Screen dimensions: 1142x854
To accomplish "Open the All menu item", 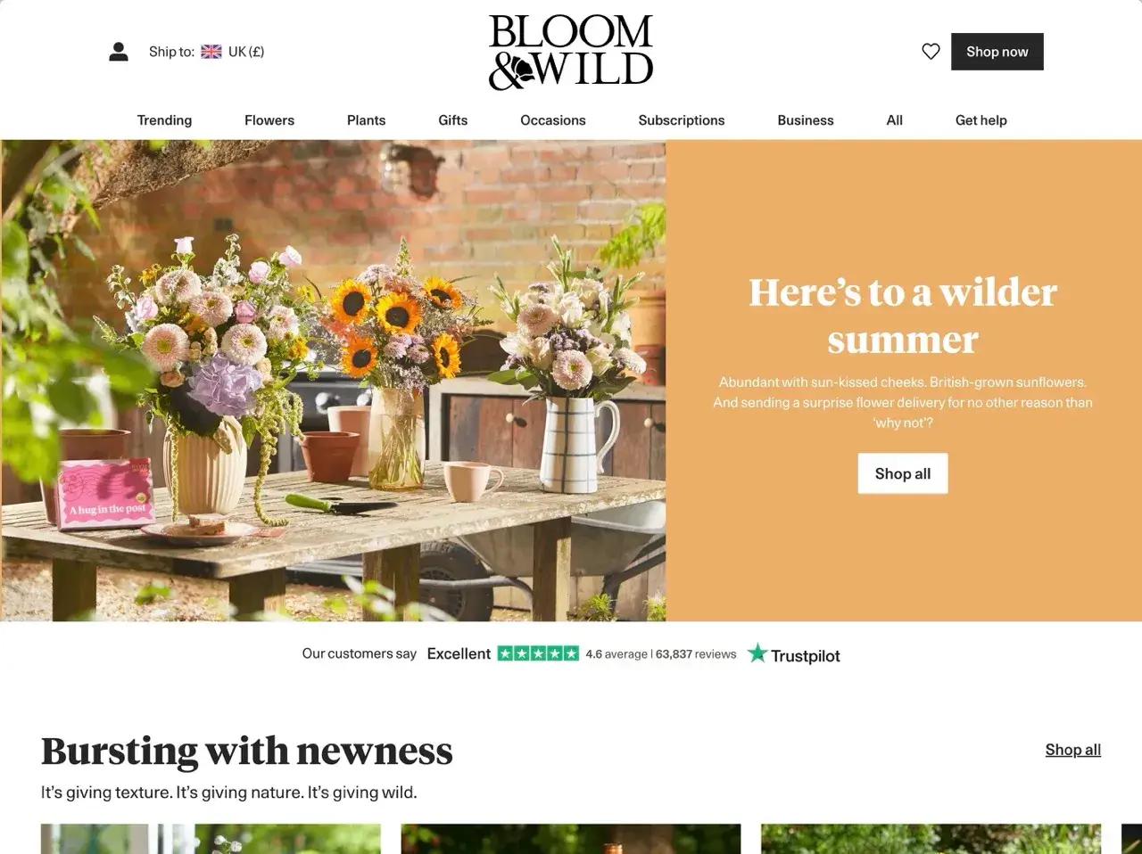I will point(895,120).
